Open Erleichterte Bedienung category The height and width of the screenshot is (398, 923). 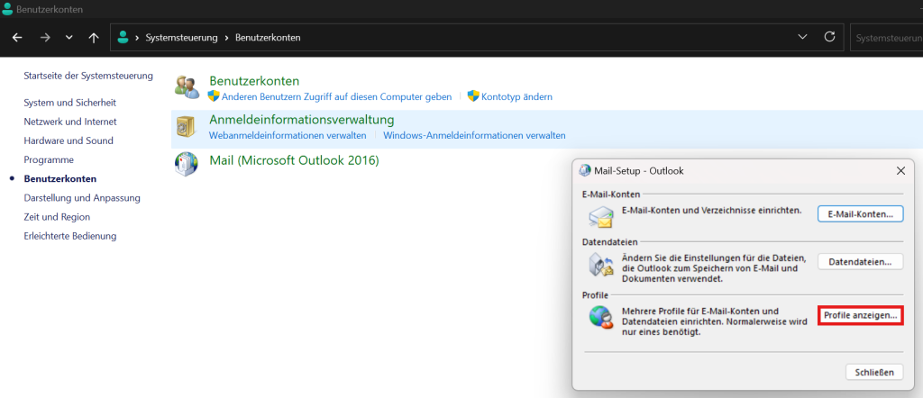70,236
